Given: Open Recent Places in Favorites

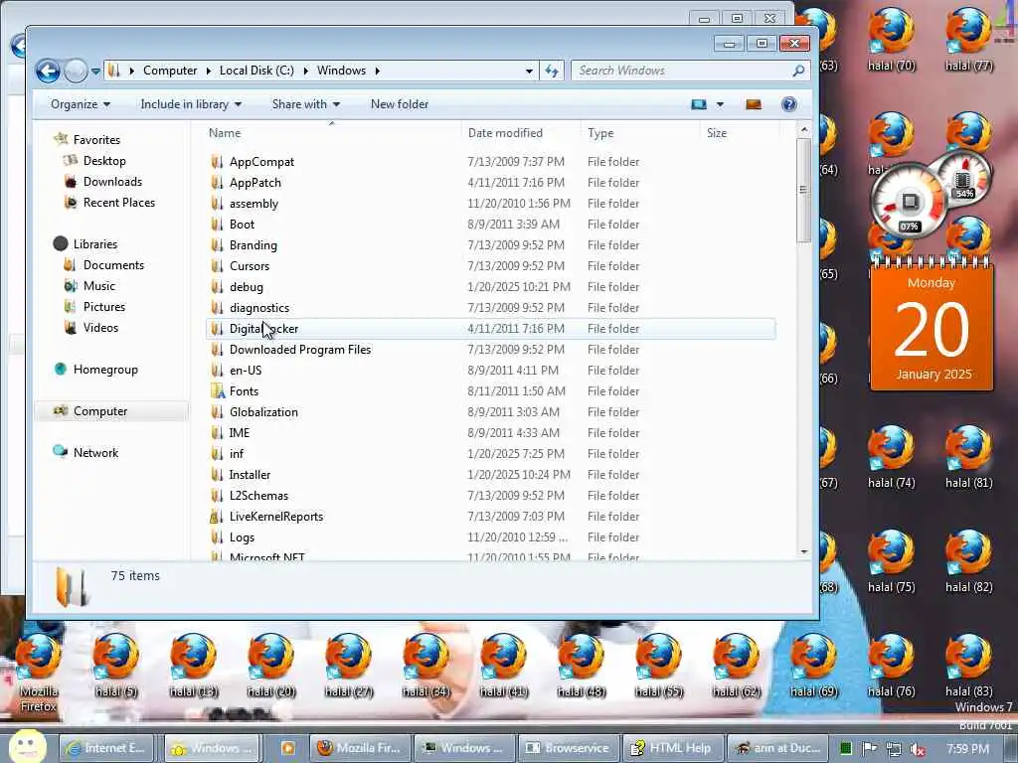Looking at the screenshot, I should [x=119, y=203].
